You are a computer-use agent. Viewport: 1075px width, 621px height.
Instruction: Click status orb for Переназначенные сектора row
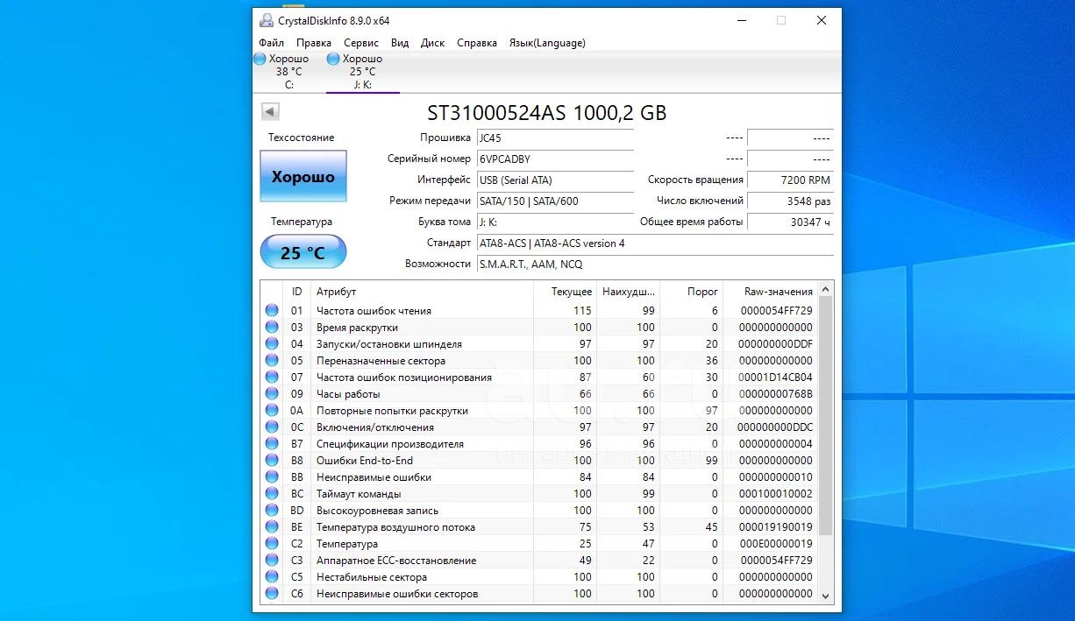[x=272, y=361]
